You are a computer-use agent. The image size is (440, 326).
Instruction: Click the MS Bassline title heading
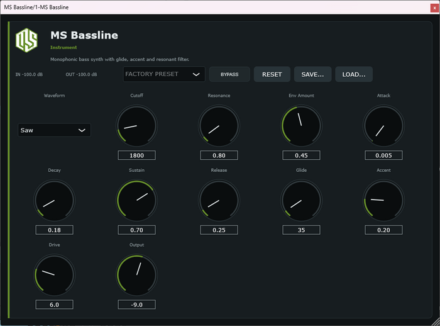pos(84,35)
